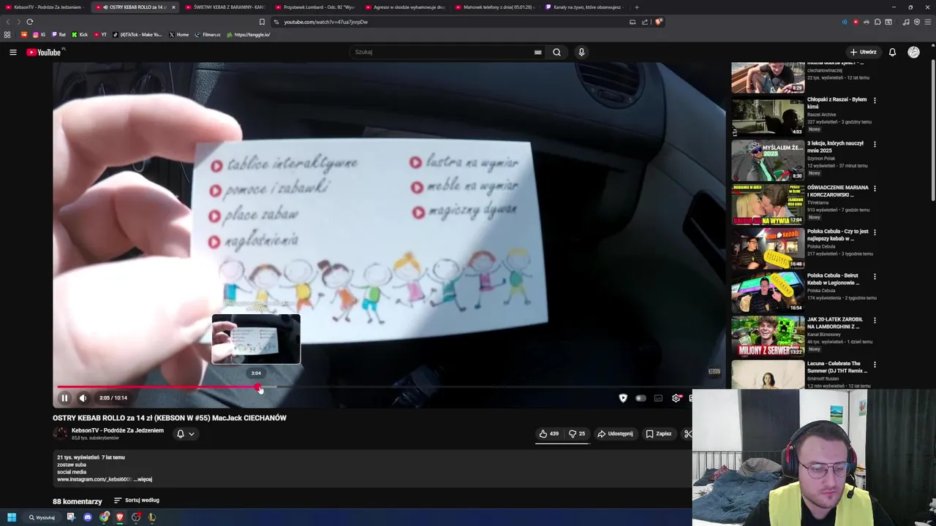
Task: Open the instagram link in description
Action: click(94, 479)
